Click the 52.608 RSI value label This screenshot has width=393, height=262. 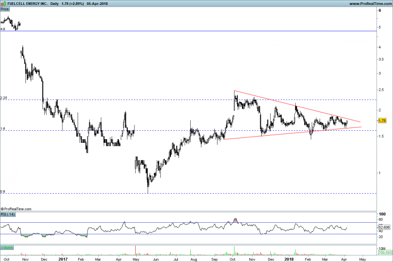pos(384,227)
